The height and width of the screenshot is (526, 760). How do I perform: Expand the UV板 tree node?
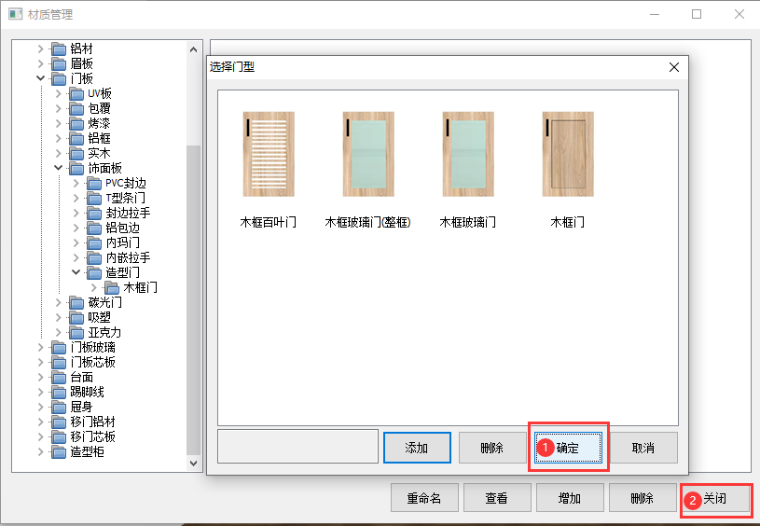(59, 93)
